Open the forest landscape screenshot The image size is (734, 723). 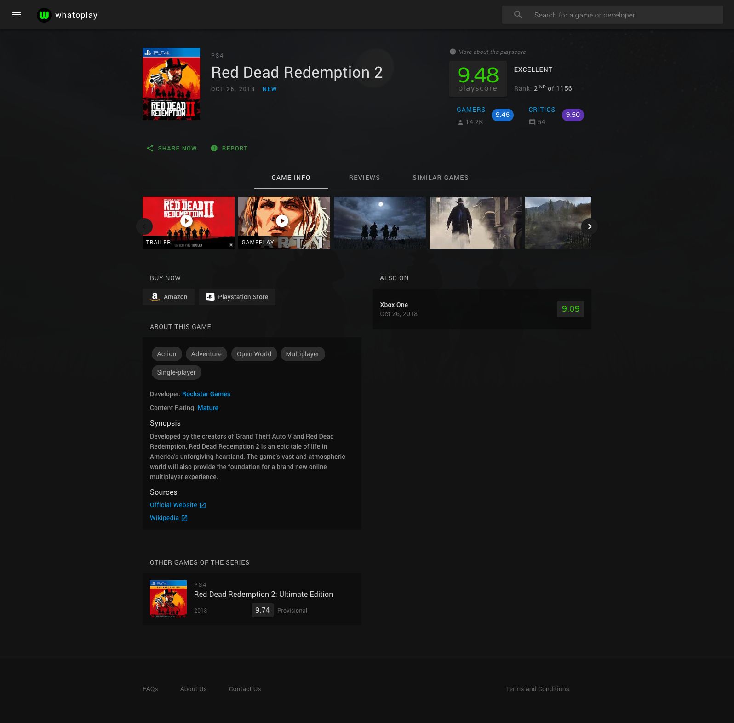558,223
